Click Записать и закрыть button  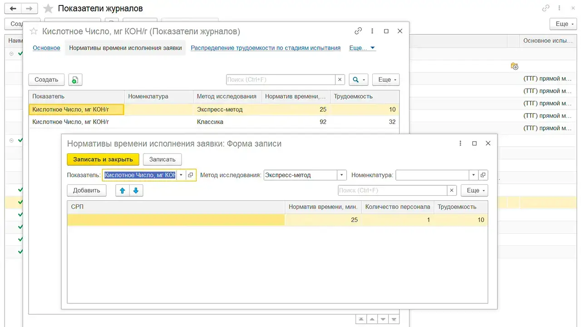(x=103, y=159)
